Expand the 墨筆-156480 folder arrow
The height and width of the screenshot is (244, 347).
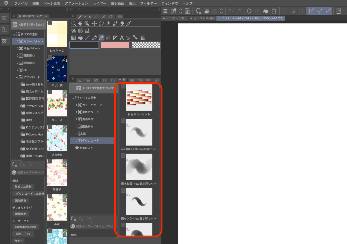[21, 156]
